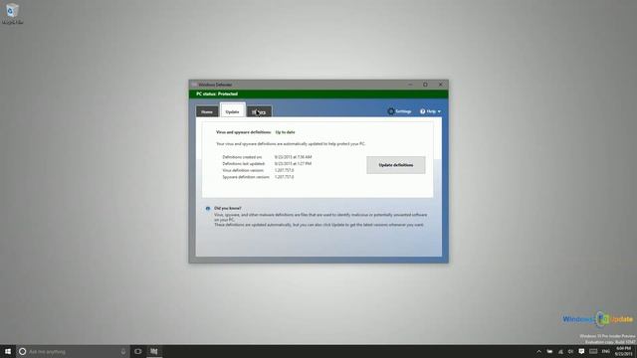
Task: Click the PC status: Protected banner text
Action: 217,94
